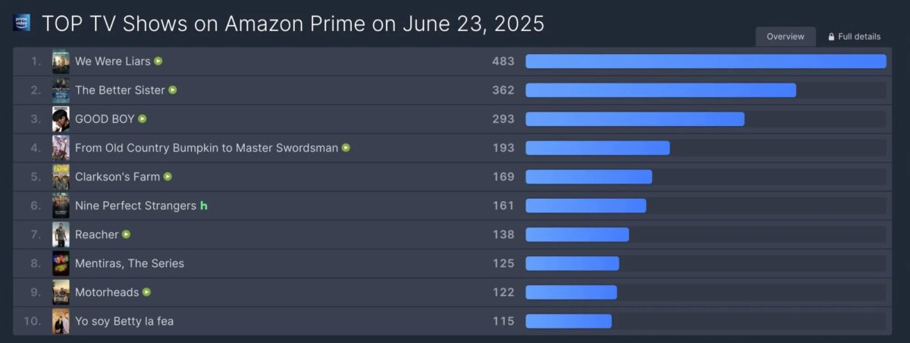
Task: Switch to the Overview tab
Action: [x=785, y=36]
